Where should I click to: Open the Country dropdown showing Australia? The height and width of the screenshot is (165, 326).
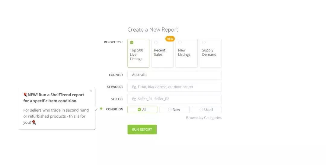click(175, 75)
